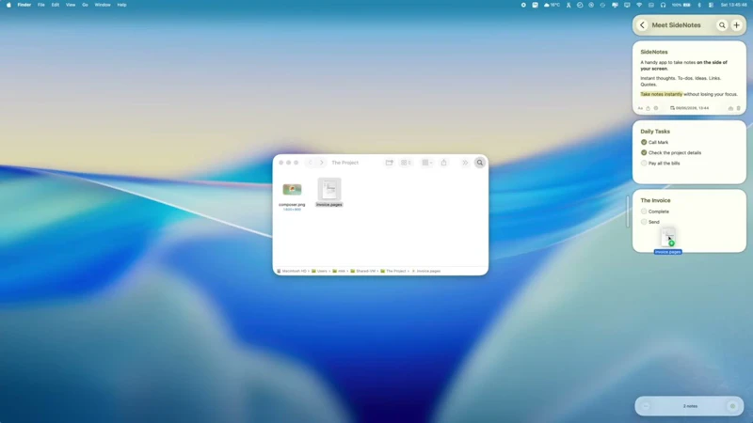Go back in Finder window
753x423 pixels.
[x=311, y=163]
